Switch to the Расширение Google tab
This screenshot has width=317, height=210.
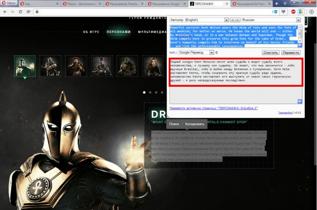pyautogui.click(x=167, y=4)
